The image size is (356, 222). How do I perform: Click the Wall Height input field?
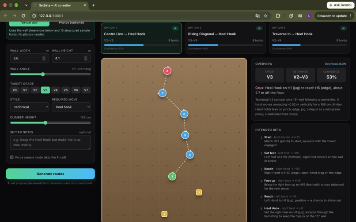[71, 58]
